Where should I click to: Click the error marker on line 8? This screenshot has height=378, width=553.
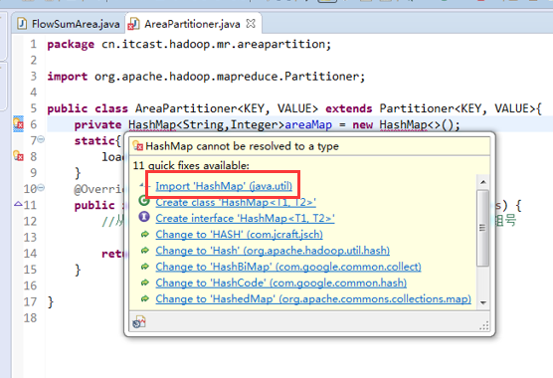point(18,156)
